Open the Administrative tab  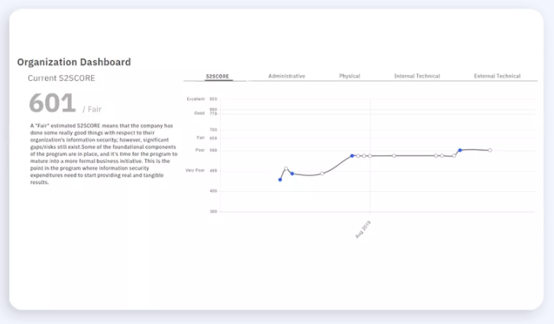287,76
